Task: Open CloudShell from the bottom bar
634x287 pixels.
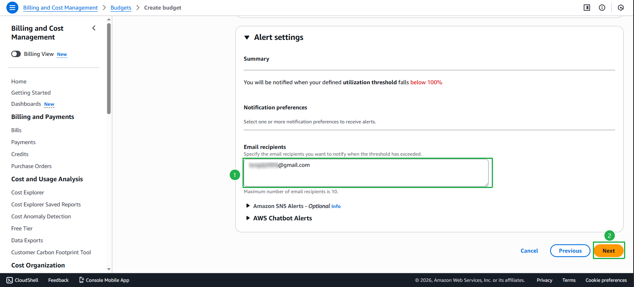Action: [x=22, y=280]
